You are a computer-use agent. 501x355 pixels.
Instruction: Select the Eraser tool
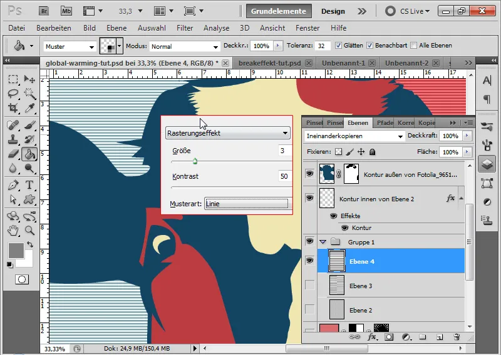13,154
